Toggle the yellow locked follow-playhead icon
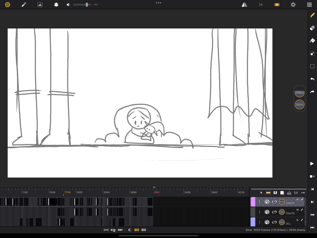 pos(137,230)
